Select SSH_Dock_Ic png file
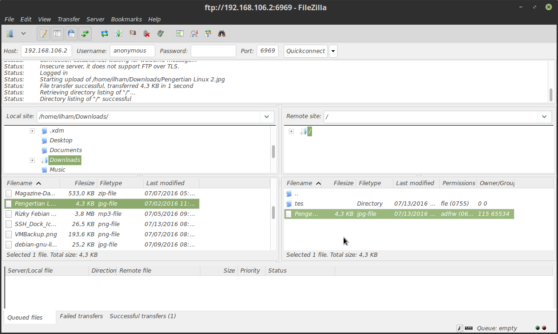Screen dimensions: 558x334 [102, 224]
